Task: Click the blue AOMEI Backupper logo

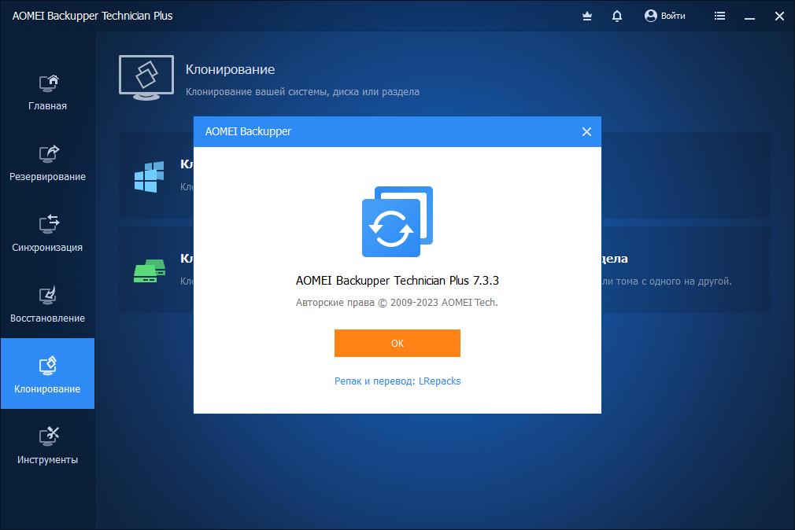Action: tap(397, 222)
